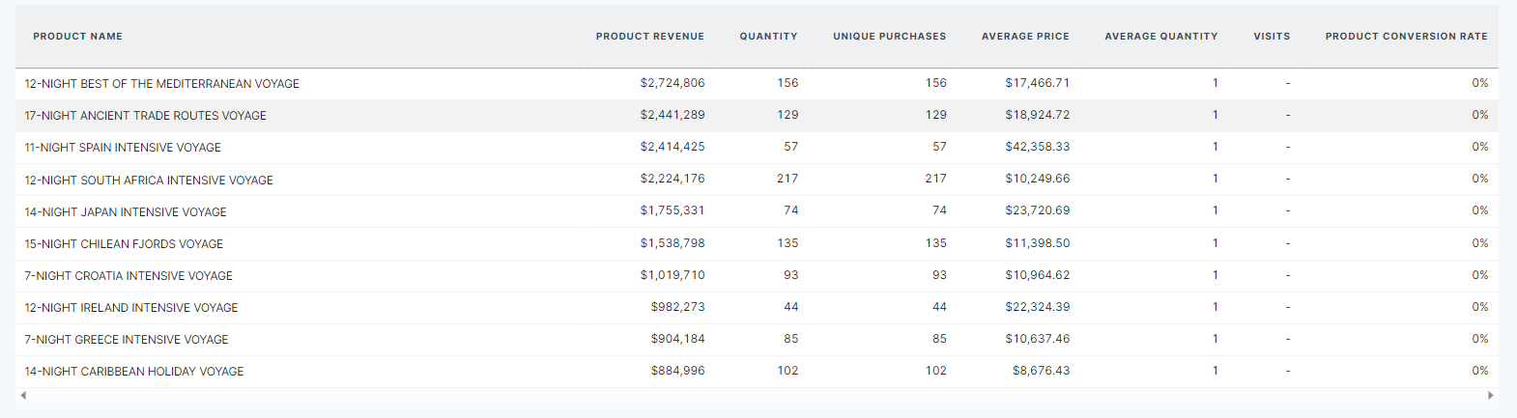Sort table by Product Revenue header
Viewport: 1517px width, 418px height.
pos(649,37)
